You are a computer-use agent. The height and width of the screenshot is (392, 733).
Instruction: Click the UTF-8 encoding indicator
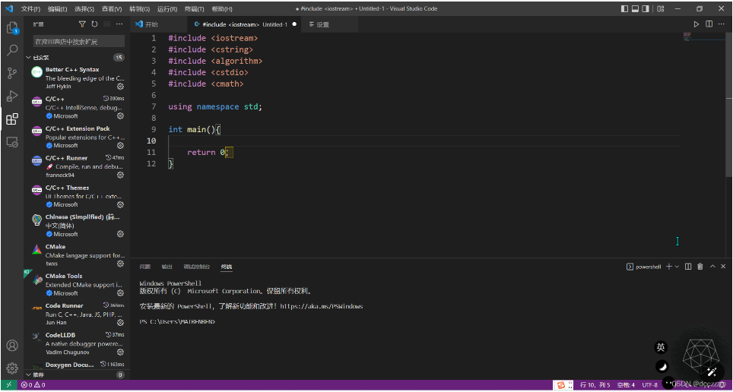tap(650, 385)
